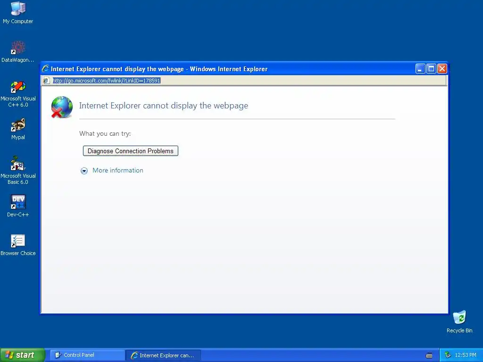This screenshot has height=362, width=483.
Task: Close the Internet Explorer window
Action: [x=442, y=69]
